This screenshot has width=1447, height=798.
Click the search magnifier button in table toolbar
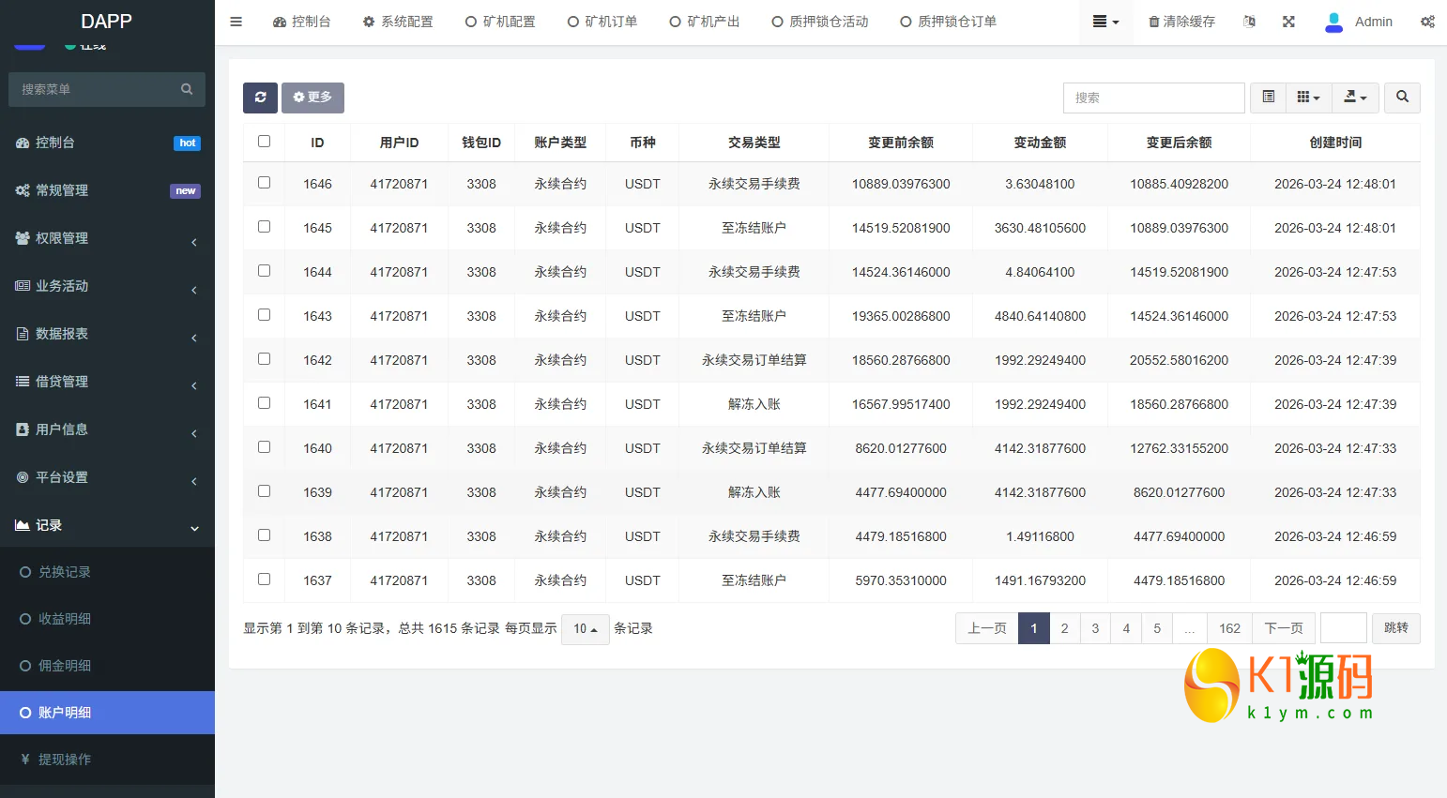[x=1402, y=98]
